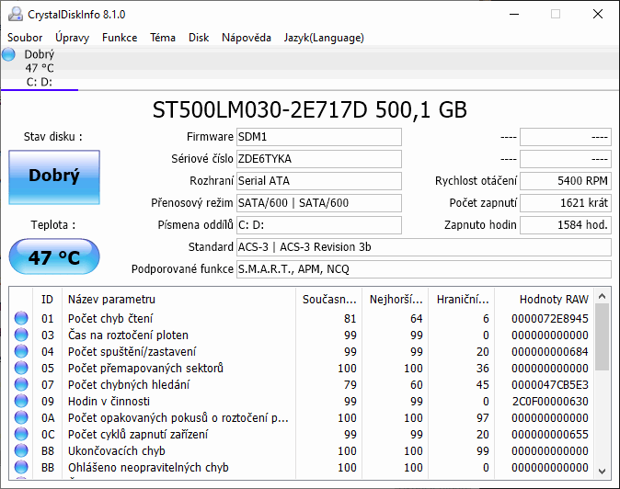Click status orb for Hodin v činnosti
620x489 pixels.
21,402
